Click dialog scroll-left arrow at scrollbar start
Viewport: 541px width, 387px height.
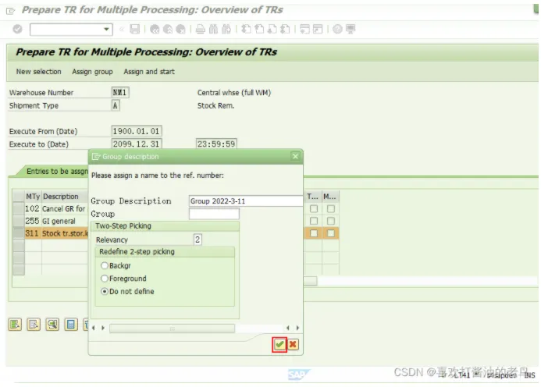[93, 328]
